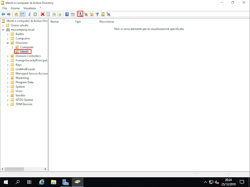
Task: Launch Internet Explorer from taskbar
Action: [x=42, y=182]
